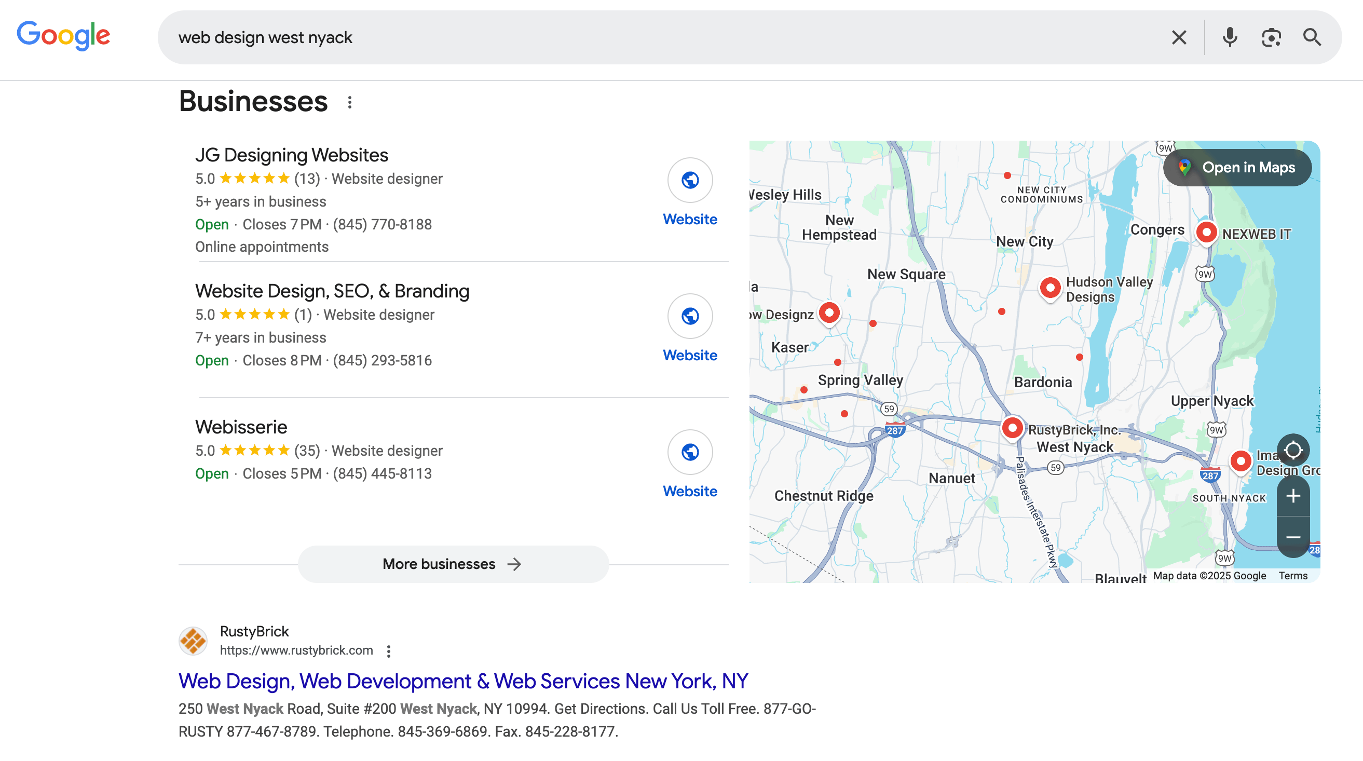Open search by image camera icon
Viewport: 1363px width, 761px height.
click(1271, 37)
